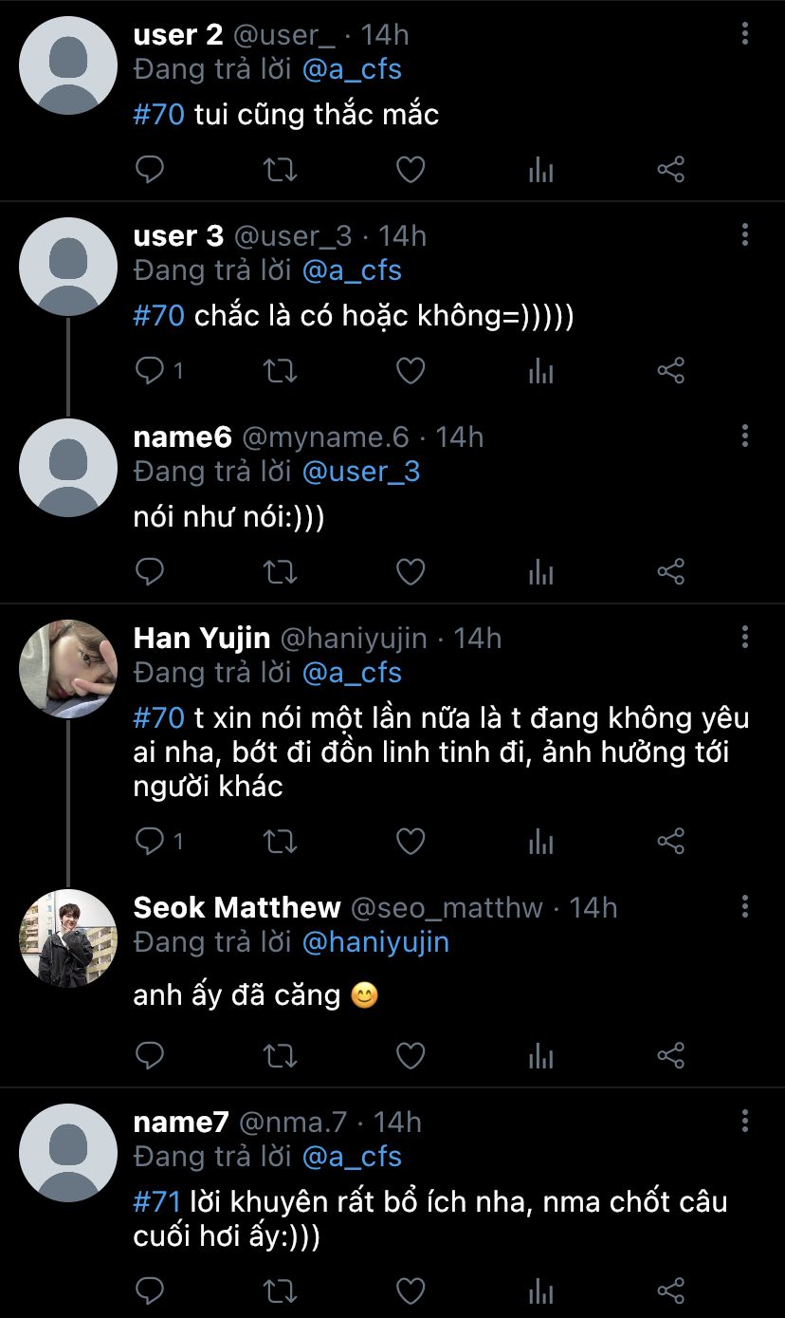The image size is (785, 1318).
Task: Open more options for name7's tweet
Action: click(745, 1122)
